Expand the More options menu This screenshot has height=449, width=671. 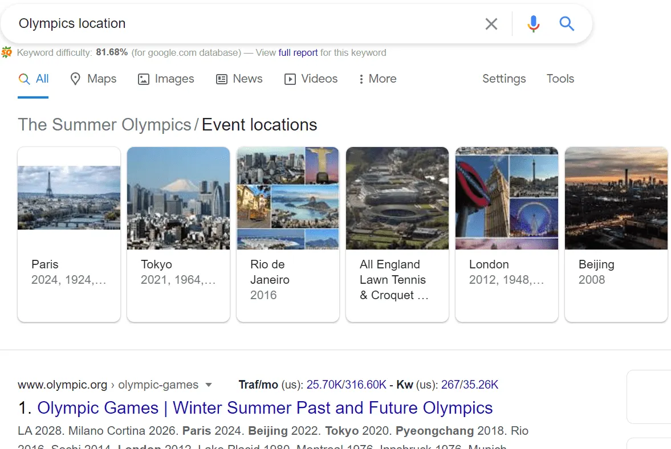(377, 79)
